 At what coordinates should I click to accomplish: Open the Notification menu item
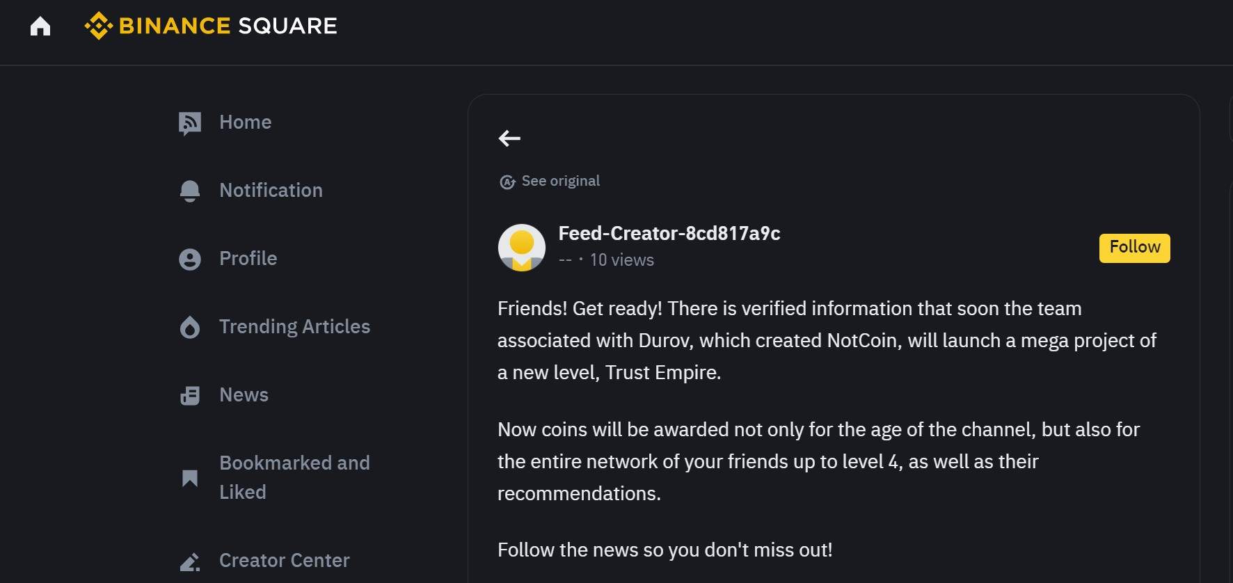271,190
